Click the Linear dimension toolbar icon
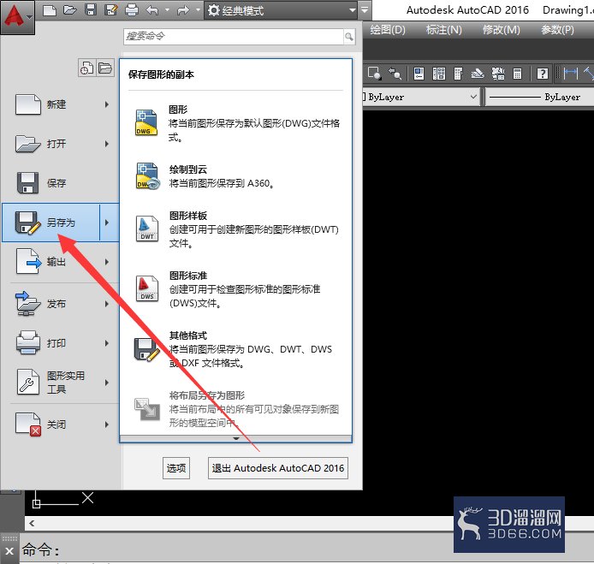Image resolution: width=594 pixels, height=564 pixels. click(x=571, y=73)
